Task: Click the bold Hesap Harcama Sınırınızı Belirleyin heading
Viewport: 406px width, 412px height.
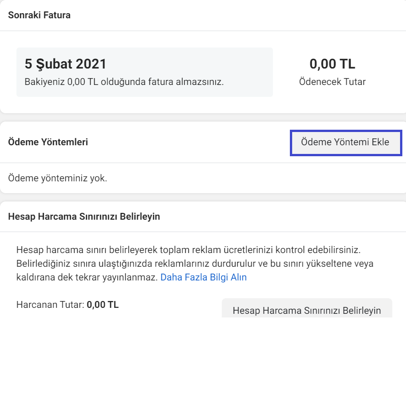Action: [84, 217]
